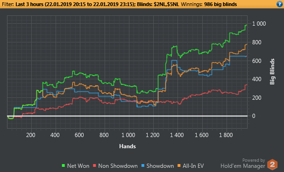The image size is (284, 172).
Task: Click the 1 200 x-axis tick label
Action: (x=153, y=135)
